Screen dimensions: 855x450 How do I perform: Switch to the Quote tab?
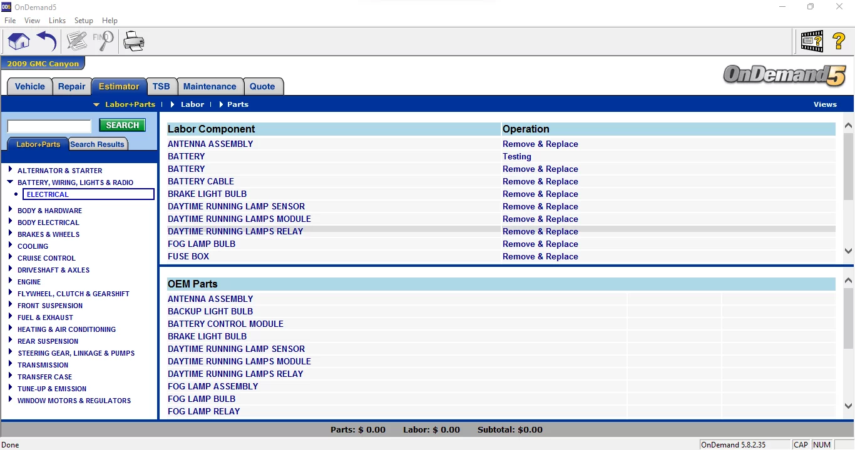coord(263,86)
